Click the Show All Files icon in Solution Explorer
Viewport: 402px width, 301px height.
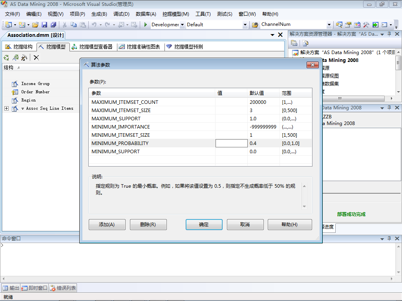tap(305, 43)
